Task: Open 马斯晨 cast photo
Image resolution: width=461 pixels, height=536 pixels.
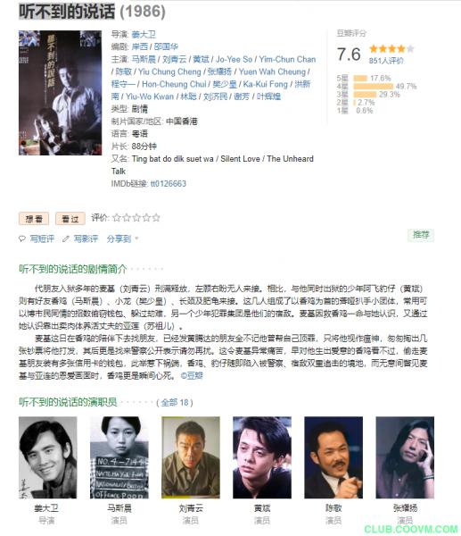Action: coord(119,457)
